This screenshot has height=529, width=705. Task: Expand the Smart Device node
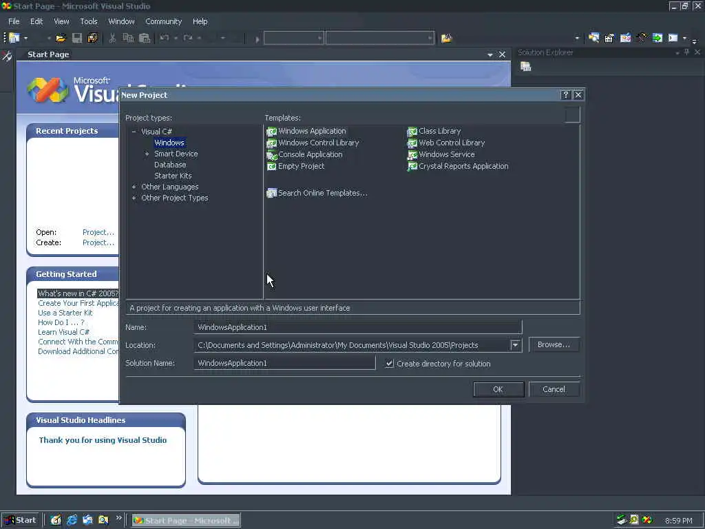click(x=147, y=154)
